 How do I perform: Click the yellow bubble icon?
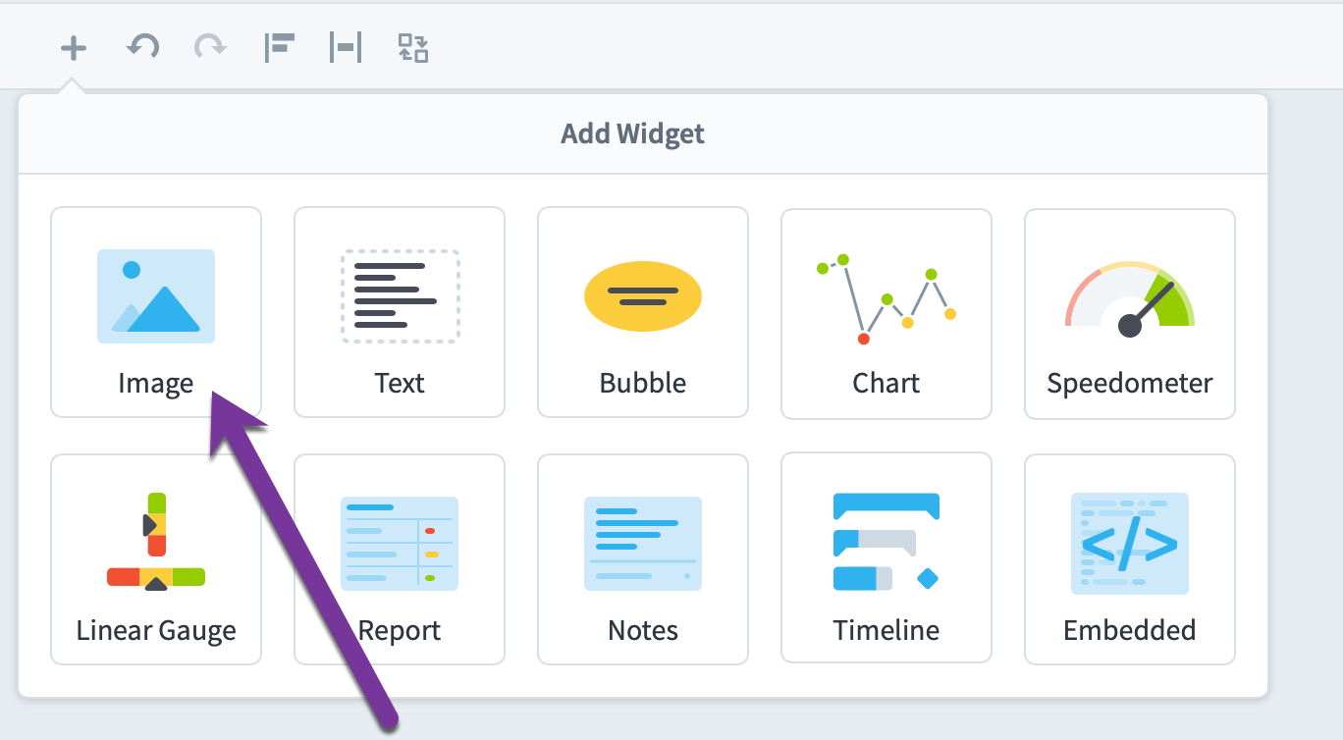643,296
